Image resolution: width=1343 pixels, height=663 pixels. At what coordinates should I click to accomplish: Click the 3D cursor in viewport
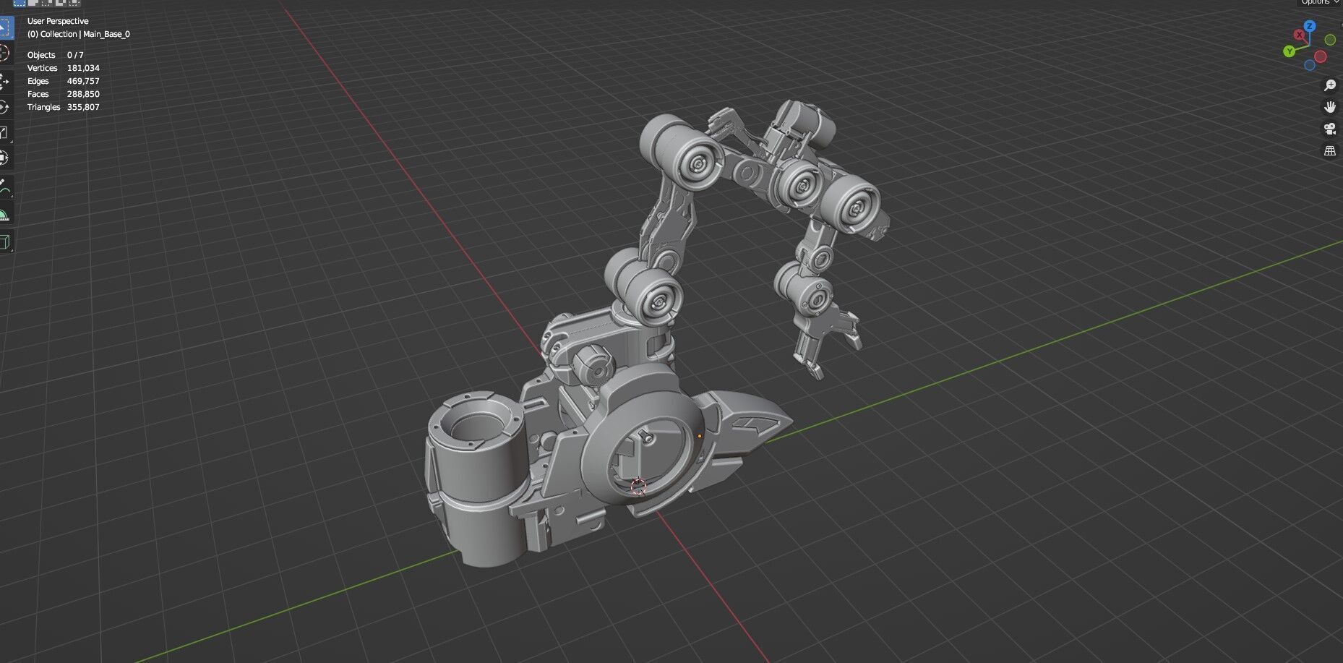pos(638,487)
